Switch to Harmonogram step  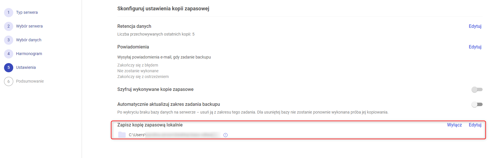point(29,54)
